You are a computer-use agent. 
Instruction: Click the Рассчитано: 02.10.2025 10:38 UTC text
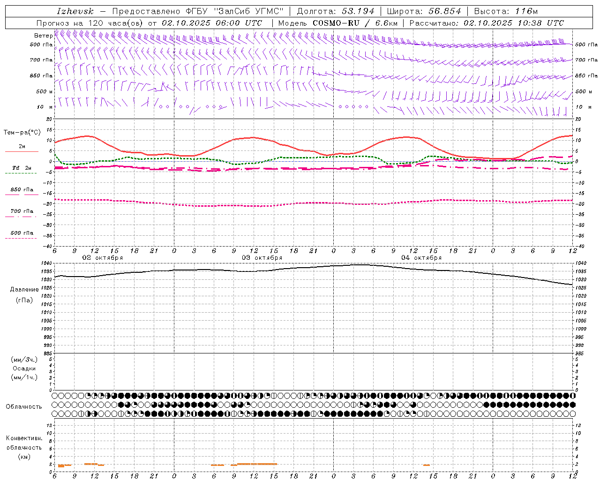pos(487,23)
